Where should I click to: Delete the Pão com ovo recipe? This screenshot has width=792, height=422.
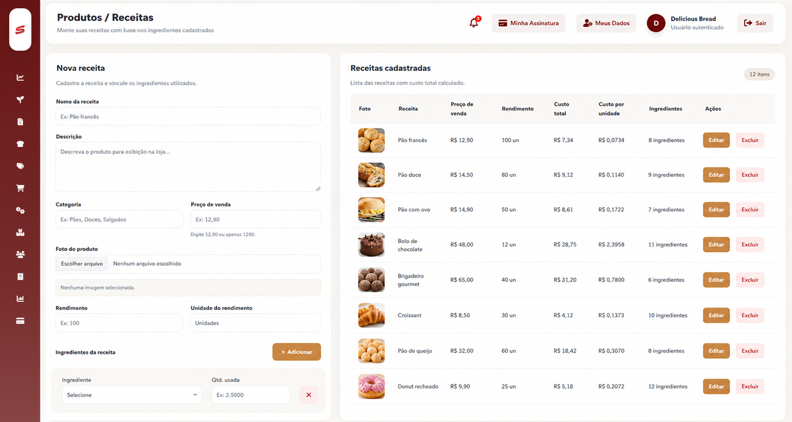pyautogui.click(x=750, y=210)
